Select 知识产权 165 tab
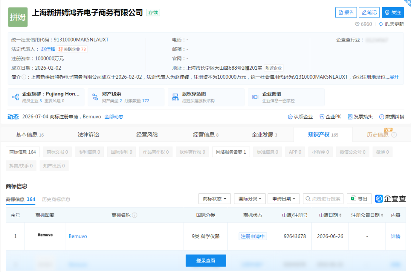Viewport: 411px width, 272px height. pyautogui.click(x=323, y=135)
